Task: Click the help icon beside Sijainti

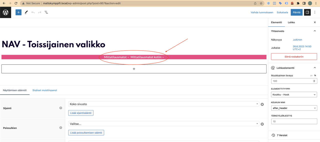Action: (x=61, y=108)
